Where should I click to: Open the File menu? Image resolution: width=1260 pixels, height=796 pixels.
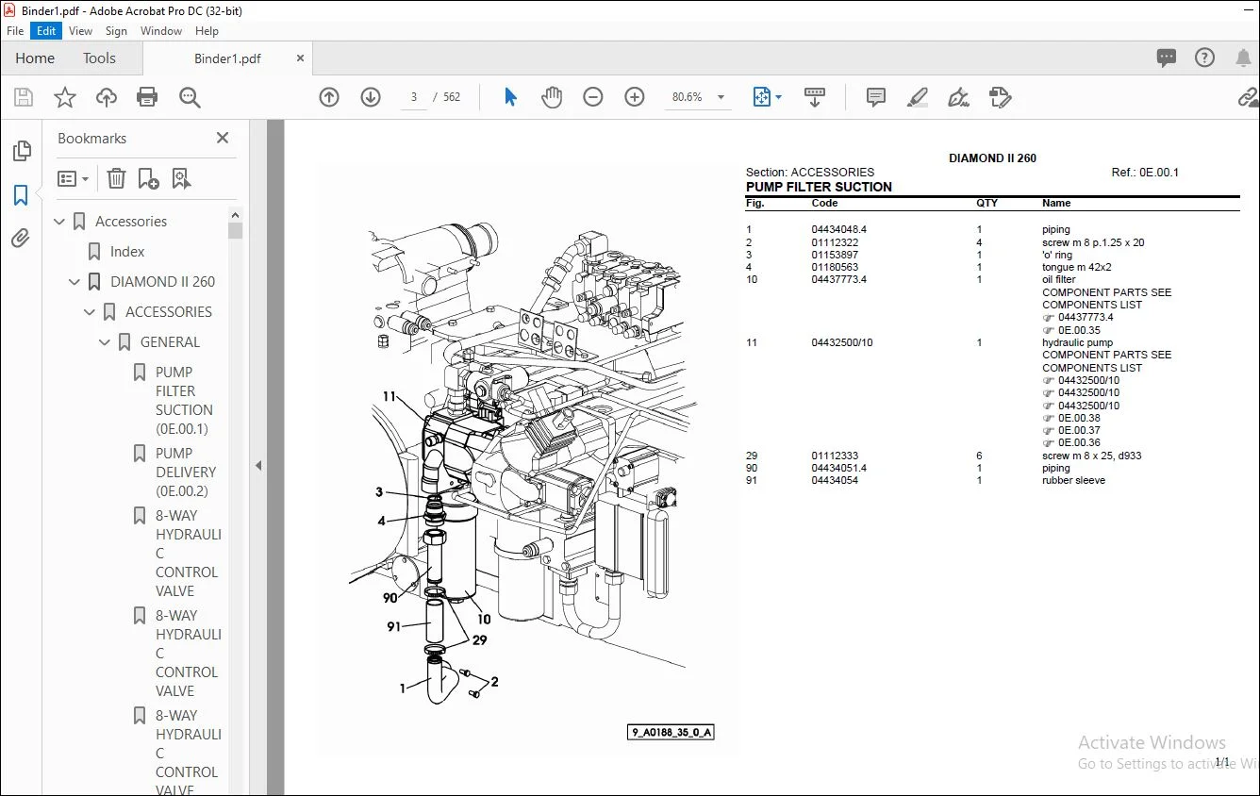click(x=15, y=31)
